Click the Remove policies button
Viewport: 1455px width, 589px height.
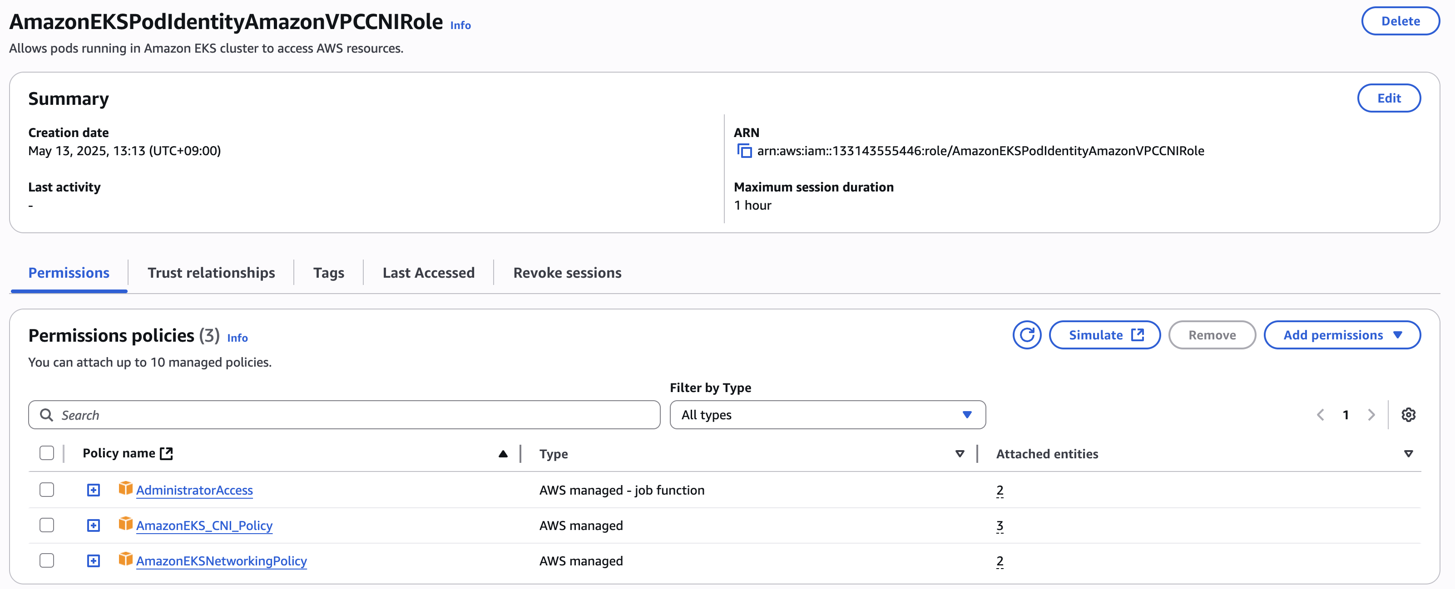[x=1212, y=335]
